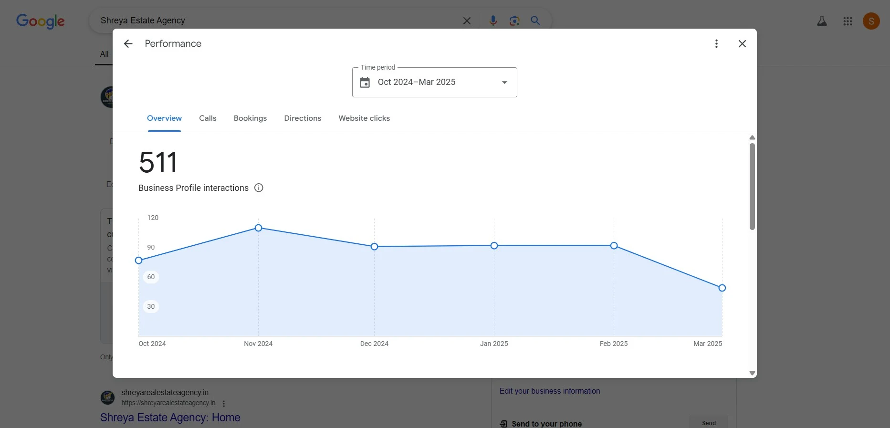
Task: Click the info icon beside Business Profile interactions
Action: tap(259, 188)
